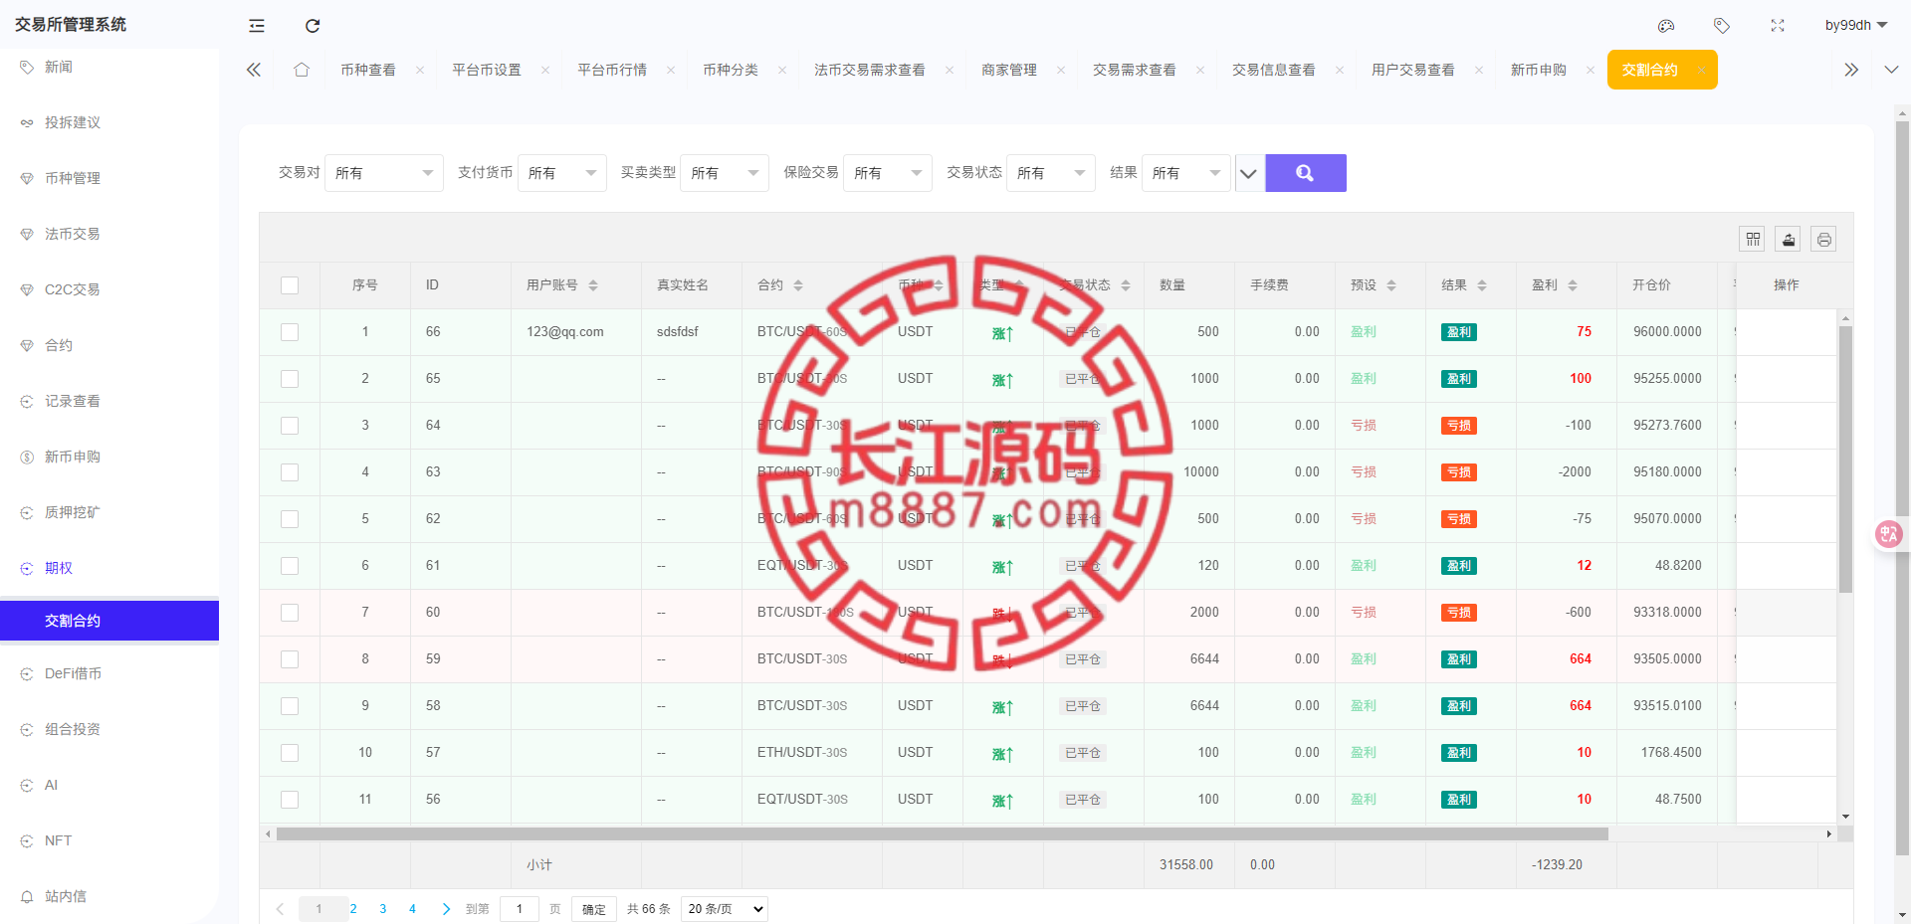Click the refresh page icon
1911x924 pixels.
pos(313,26)
